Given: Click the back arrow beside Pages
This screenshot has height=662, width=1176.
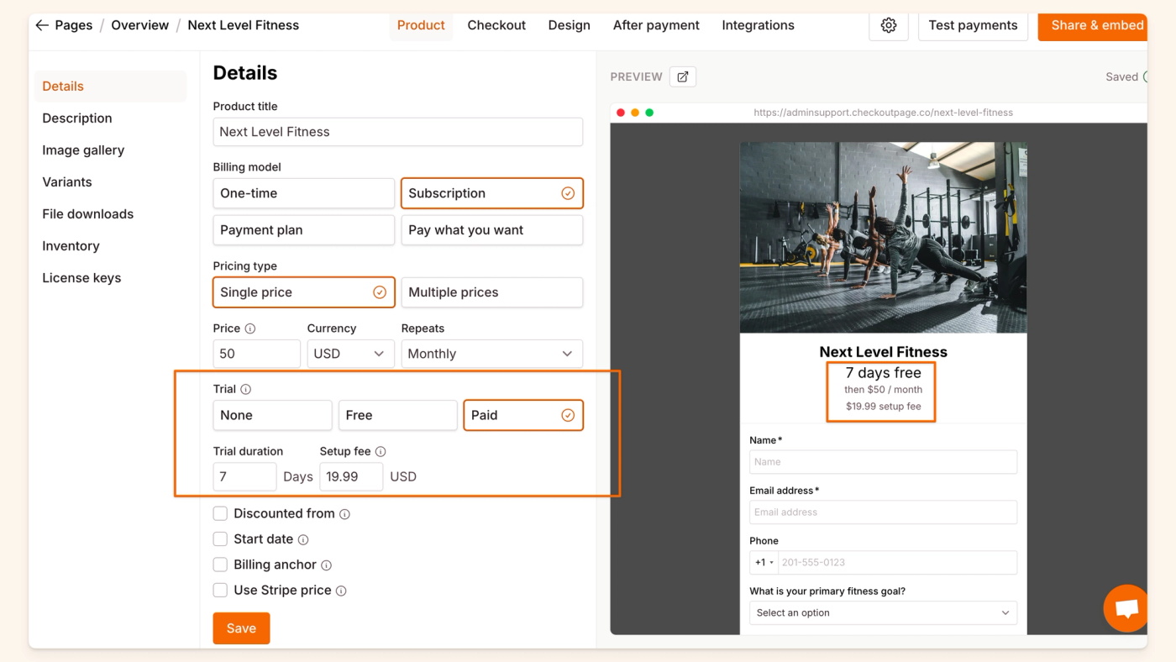Looking at the screenshot, I should point(42,25).
